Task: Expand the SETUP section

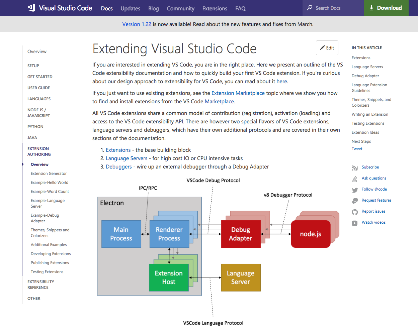Action: (33, 66)
